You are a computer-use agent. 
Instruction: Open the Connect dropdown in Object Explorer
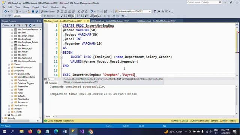7,25
